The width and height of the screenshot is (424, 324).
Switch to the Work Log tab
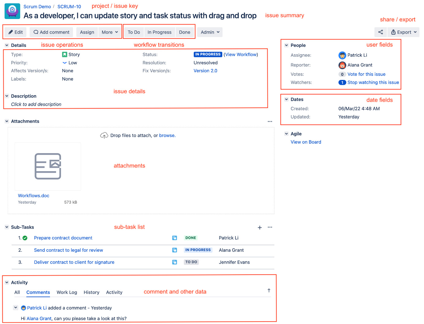pos(67,292)
